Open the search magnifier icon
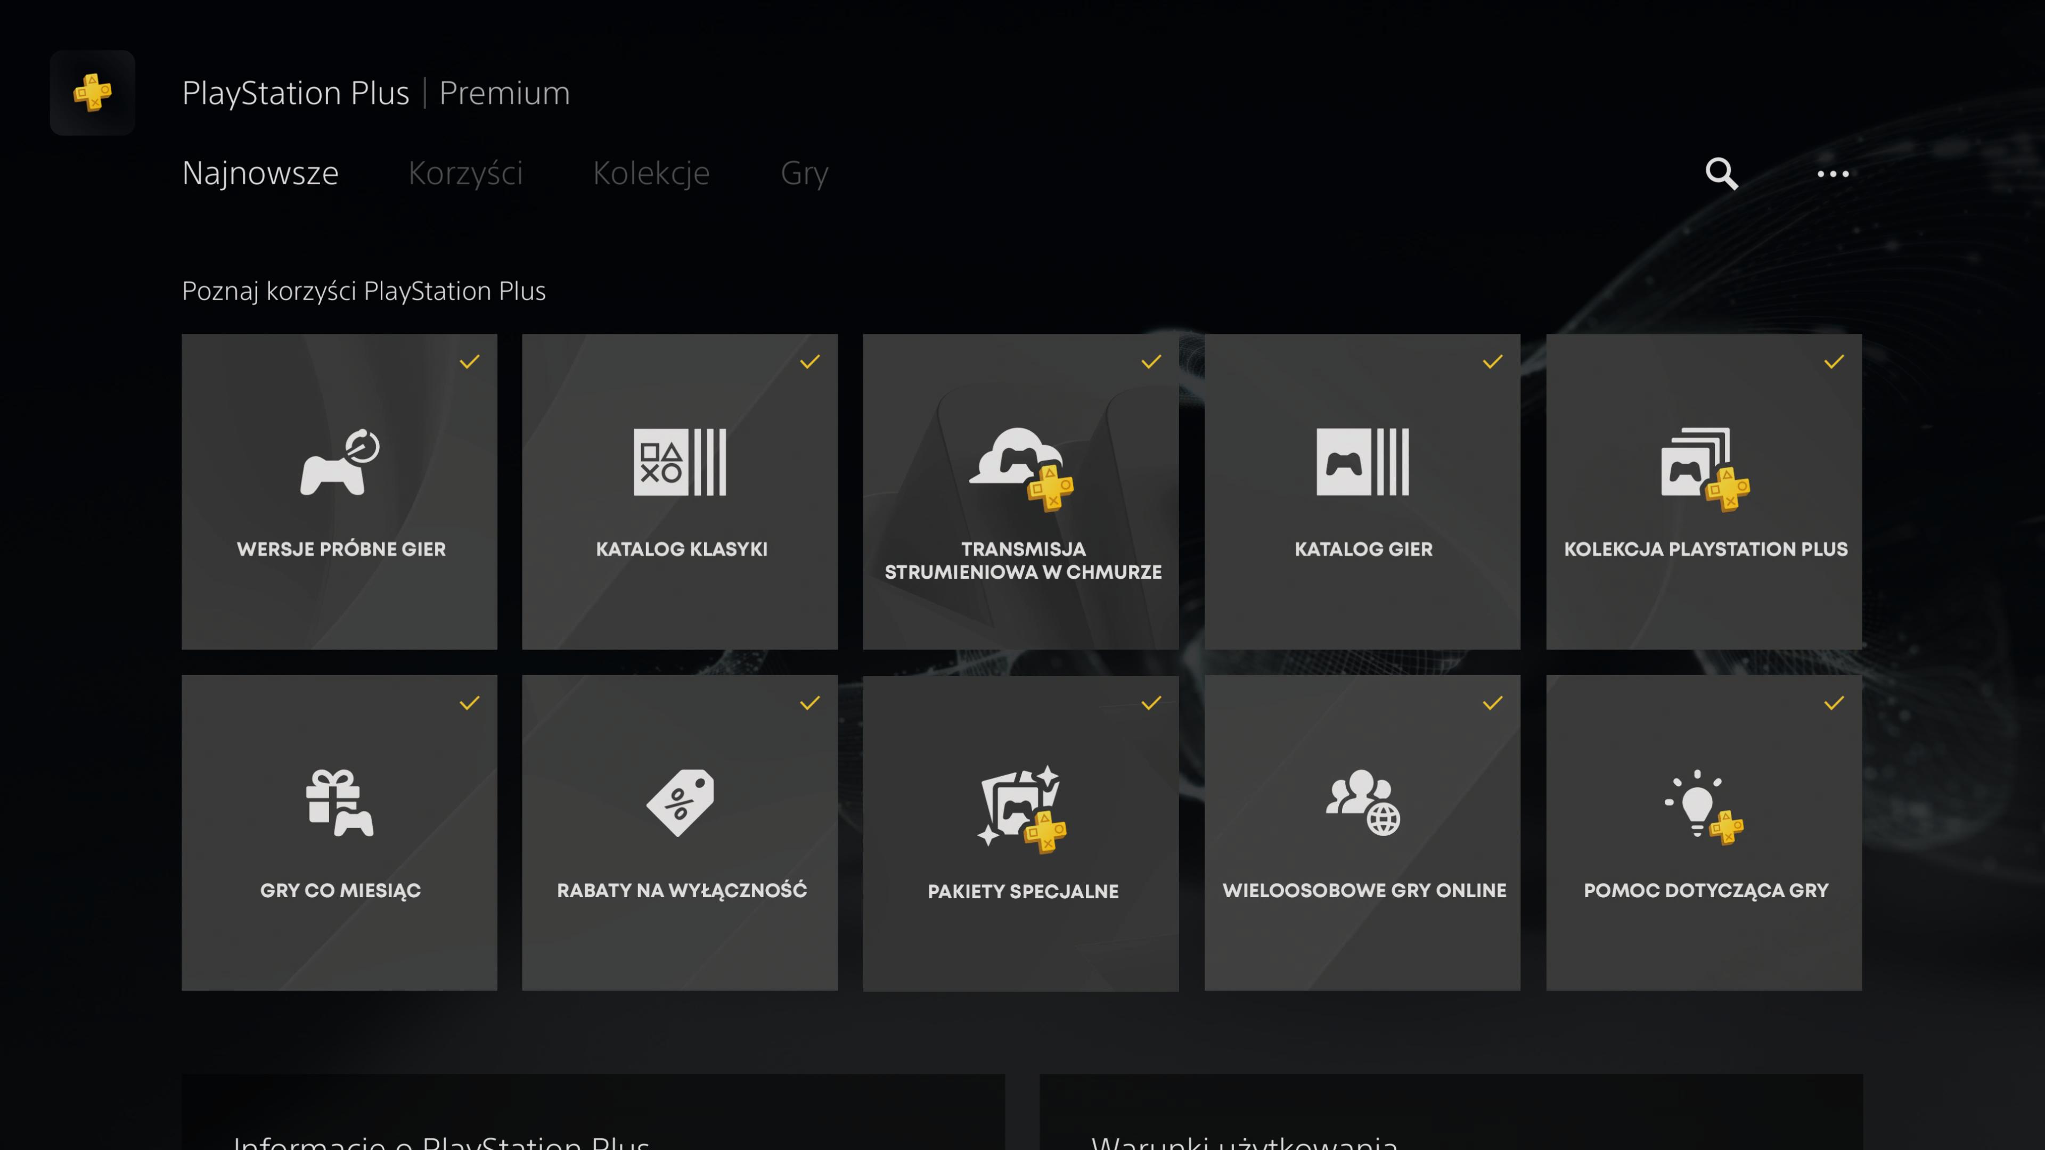The height and width of the screenshot is (1150, 2045). click(x=1721, y=173)
